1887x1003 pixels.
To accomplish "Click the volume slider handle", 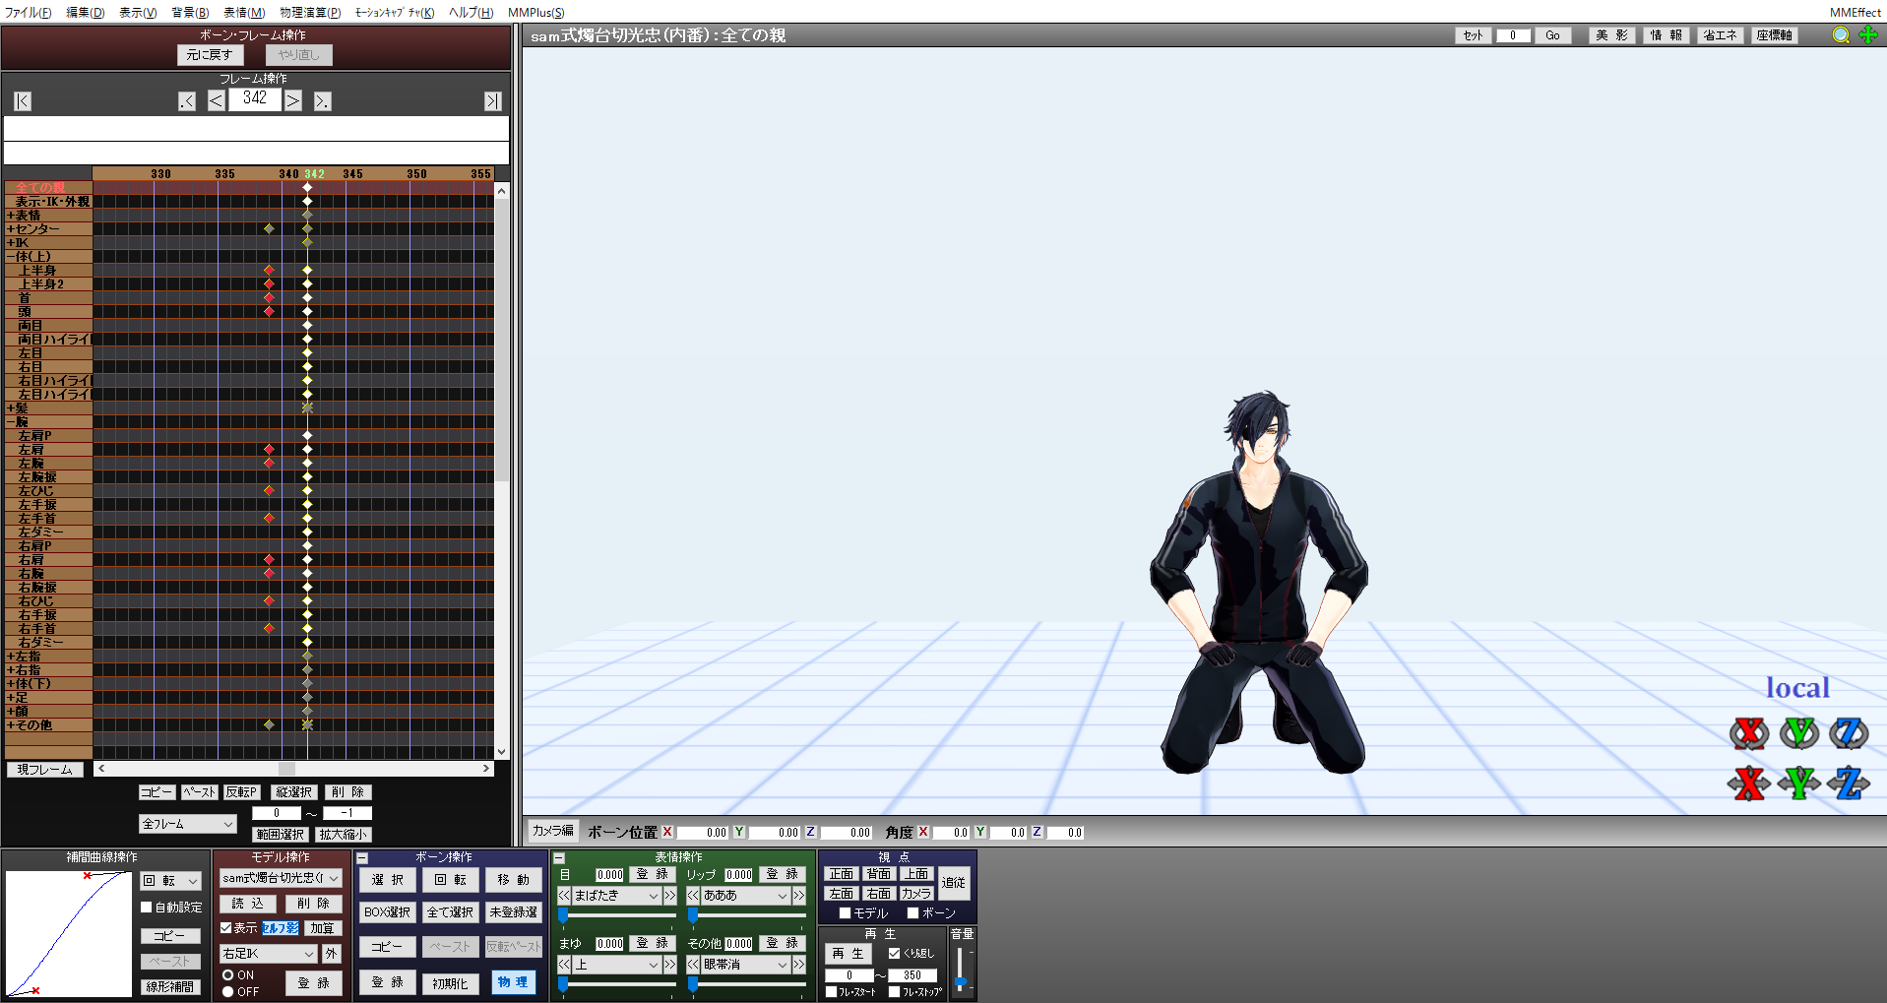I will click(x=961, y=982).
